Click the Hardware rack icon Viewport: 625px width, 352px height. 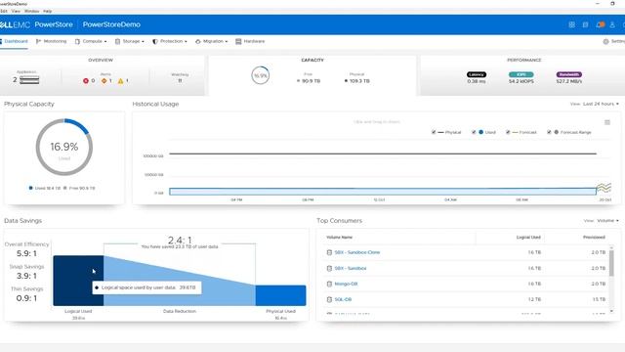click(x=238, y=41)
